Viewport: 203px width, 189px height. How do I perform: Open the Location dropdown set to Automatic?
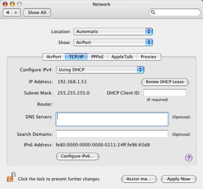click(113, 31)
